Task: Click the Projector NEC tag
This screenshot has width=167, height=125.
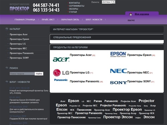Action: pos(90,106)
